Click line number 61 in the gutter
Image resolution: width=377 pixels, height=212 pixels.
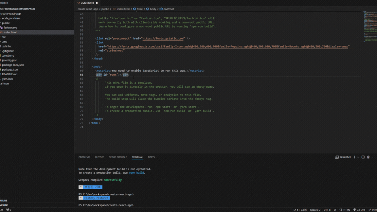81,75
